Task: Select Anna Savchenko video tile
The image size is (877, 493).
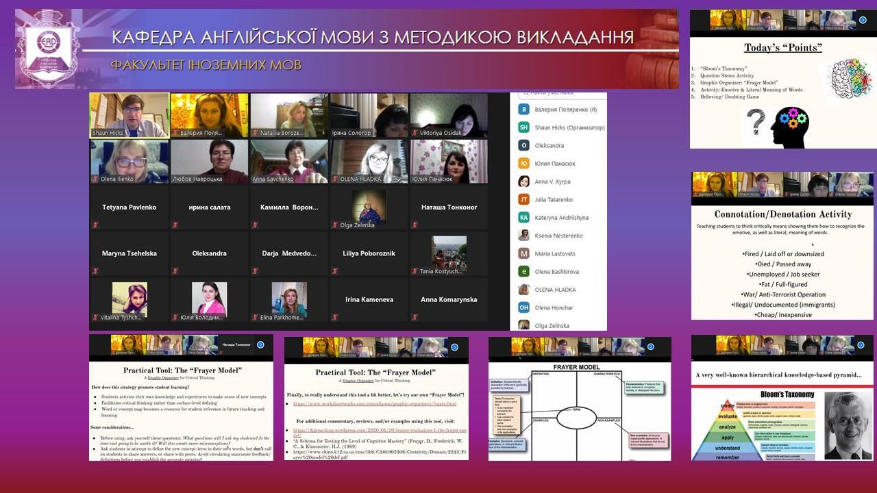Action: [x=289, y=162]
